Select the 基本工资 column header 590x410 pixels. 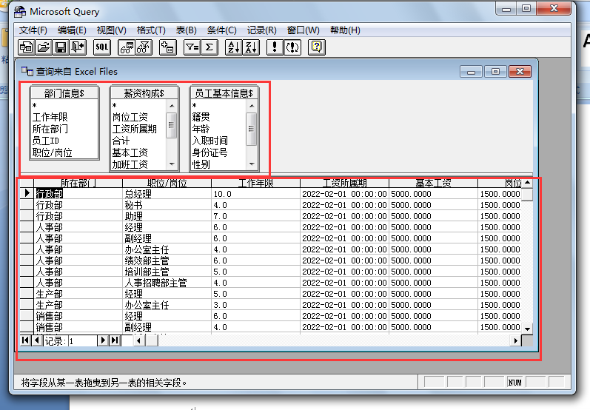433,184
